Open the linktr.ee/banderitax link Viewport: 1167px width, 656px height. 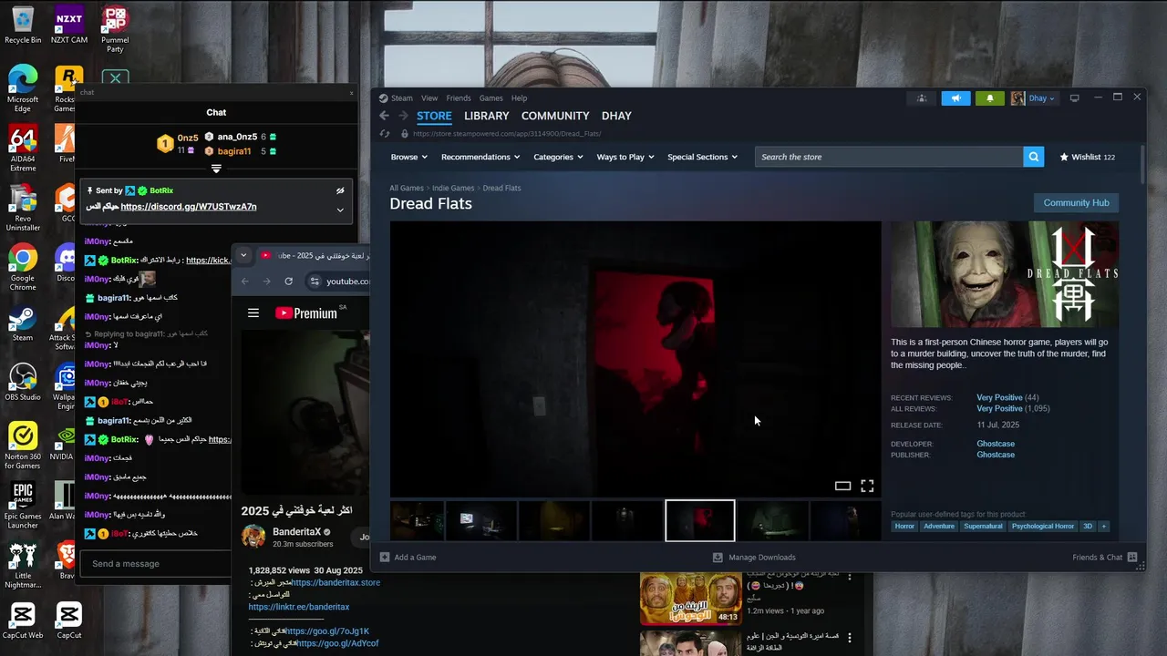coord(299,607)
